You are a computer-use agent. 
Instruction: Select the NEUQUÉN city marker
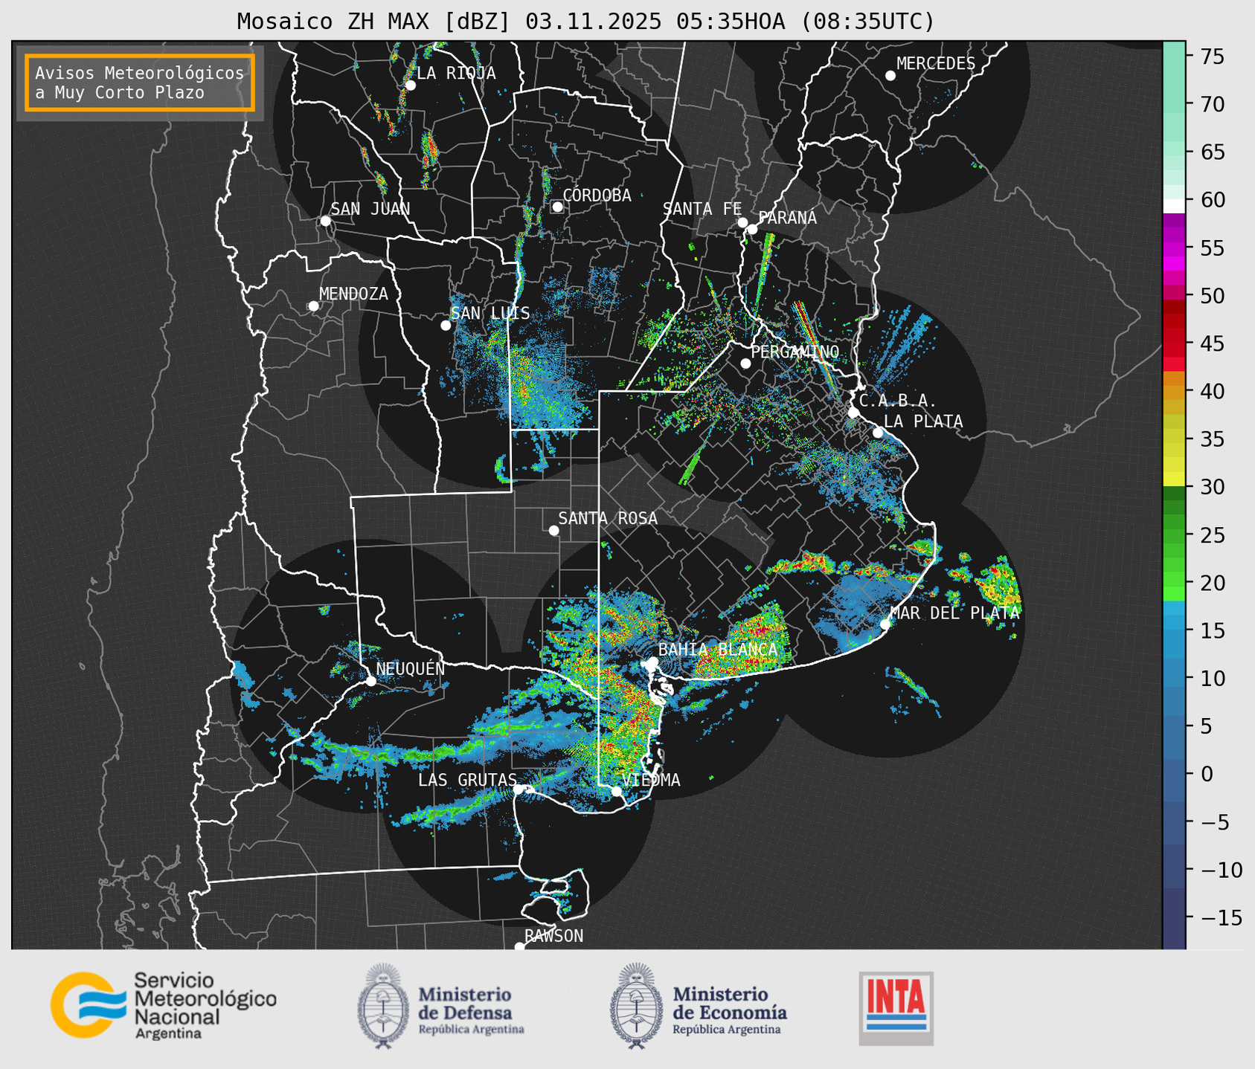(x=370, y=681)
